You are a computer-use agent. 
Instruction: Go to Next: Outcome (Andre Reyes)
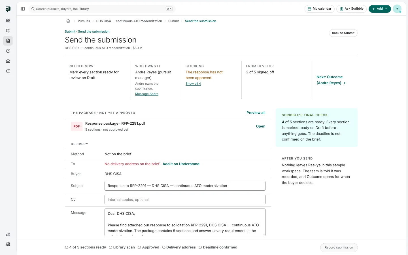point(331,80)
